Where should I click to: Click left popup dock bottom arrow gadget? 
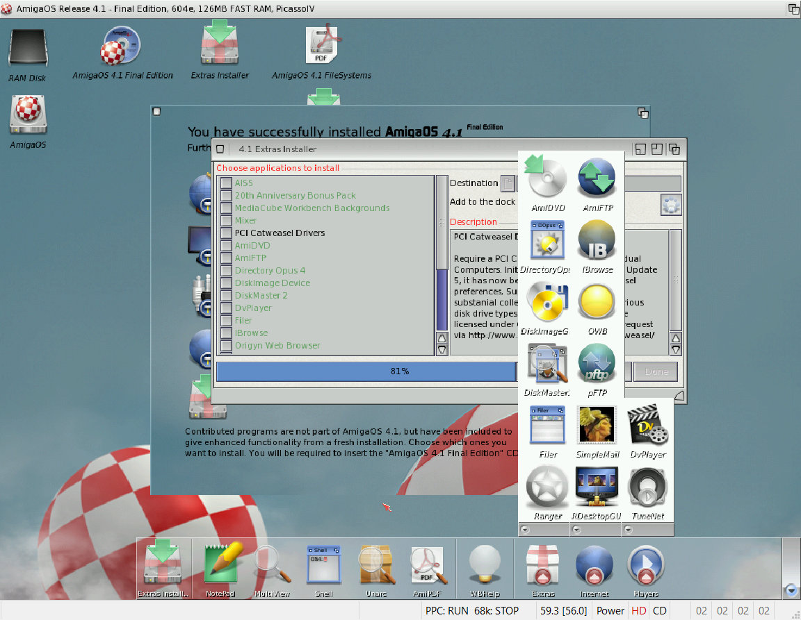tap(525, 530)
